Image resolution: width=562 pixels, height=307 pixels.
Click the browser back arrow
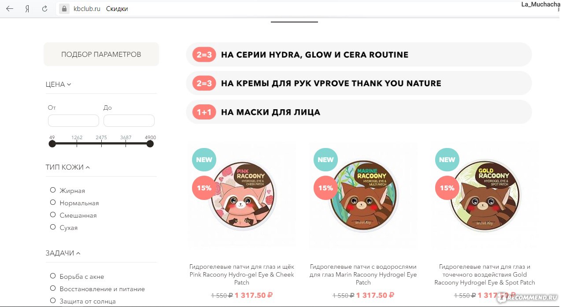click(x=9, y=8)
